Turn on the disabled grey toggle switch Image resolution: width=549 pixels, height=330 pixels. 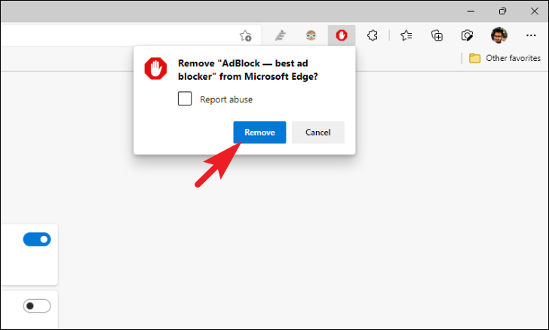pyautogui.click(x=37, y=306)
